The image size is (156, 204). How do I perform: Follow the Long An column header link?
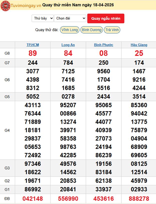coord(68,45)
